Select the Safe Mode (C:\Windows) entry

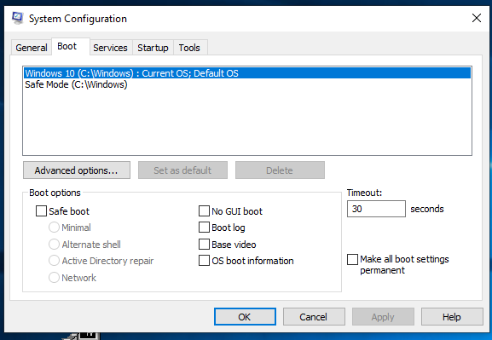[247, 84]
